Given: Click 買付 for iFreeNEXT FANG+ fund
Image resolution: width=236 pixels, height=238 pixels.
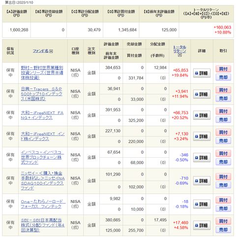Looking at the screenshot, I should tap(223, 111).
